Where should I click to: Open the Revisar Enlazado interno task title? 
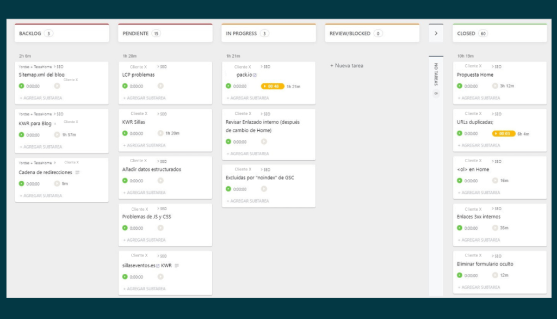263,126
